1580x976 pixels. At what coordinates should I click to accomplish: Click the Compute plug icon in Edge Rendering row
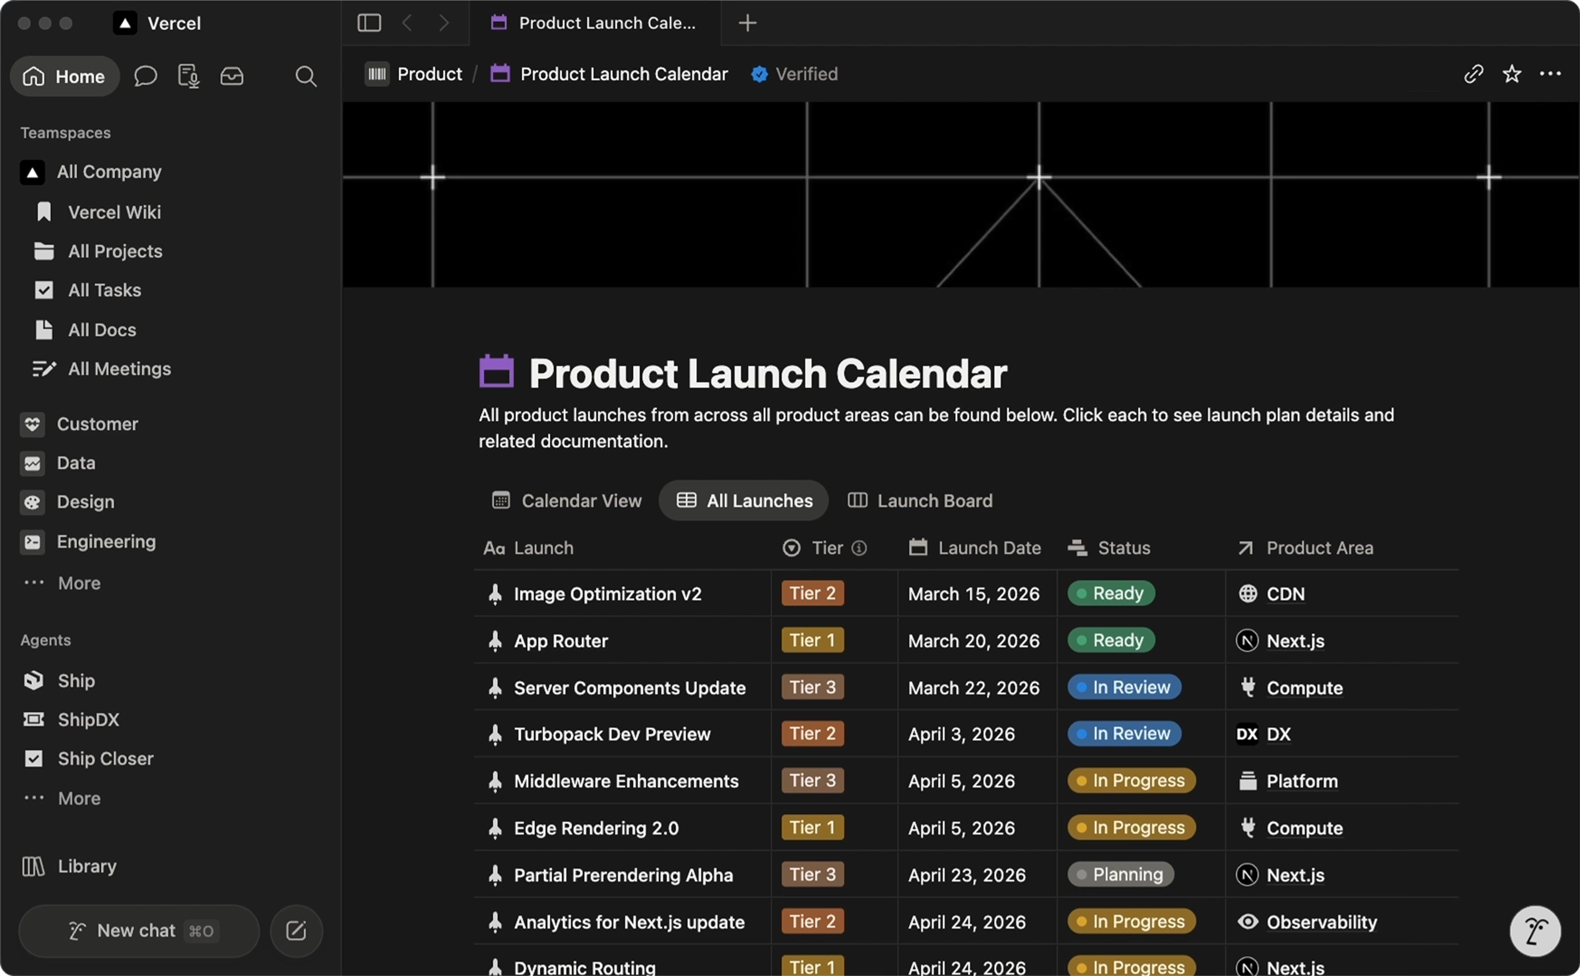click(x=1247, y=828)
